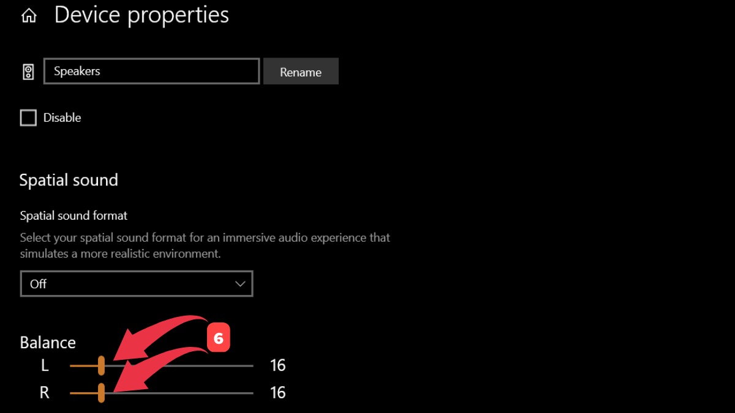Tick the Disable checkbox
Screen dimensions: 735x413
[x=28, y=117]
